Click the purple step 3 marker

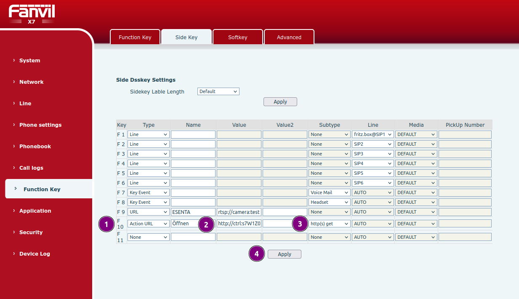tap(300, 224)
